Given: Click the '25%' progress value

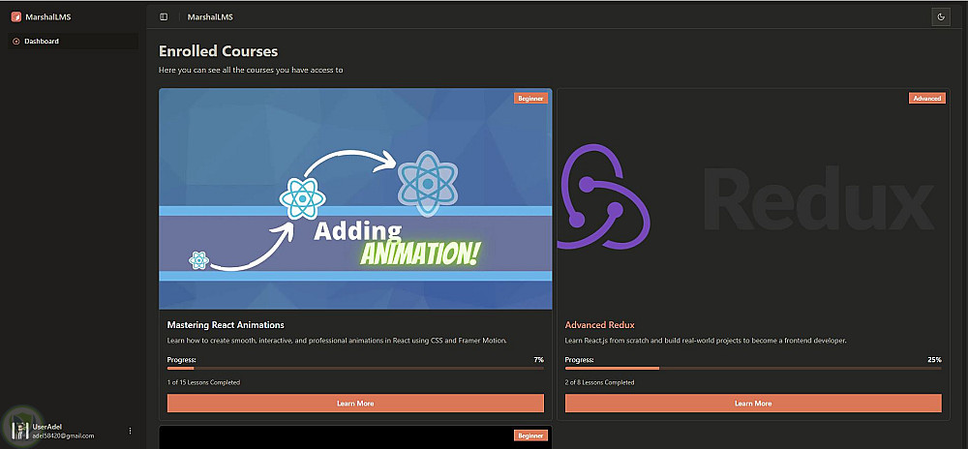Looking at the screenshot, I should pyautogui.click(x=935, y=360).
